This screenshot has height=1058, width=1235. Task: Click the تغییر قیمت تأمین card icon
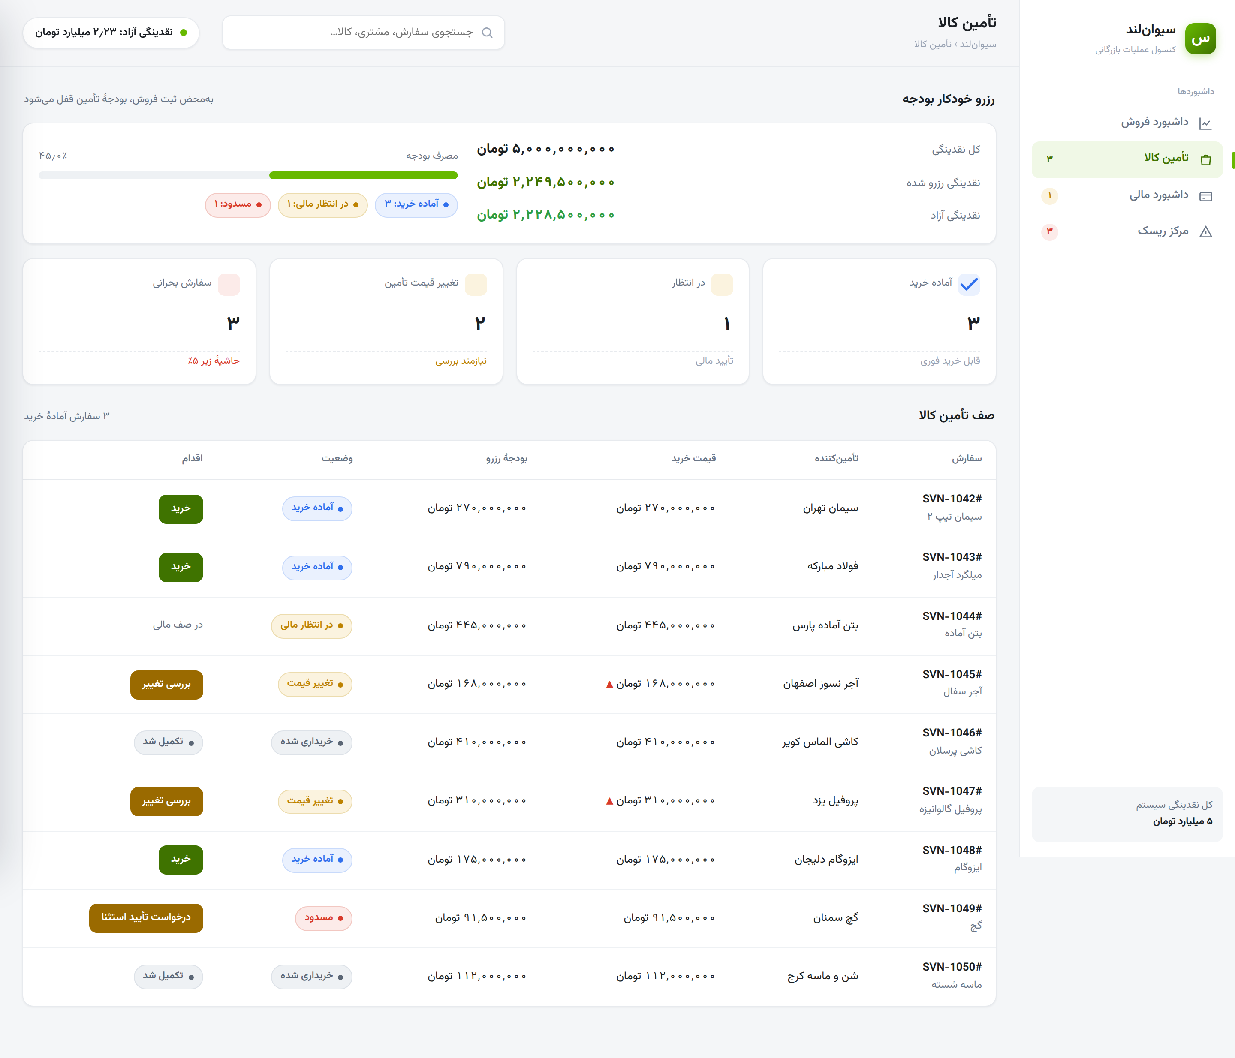coord(476,284)
